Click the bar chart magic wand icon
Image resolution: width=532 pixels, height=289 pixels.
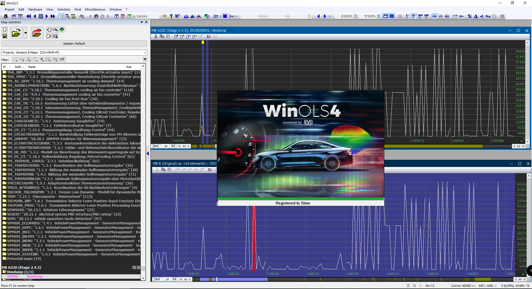[x=186, y=16]
